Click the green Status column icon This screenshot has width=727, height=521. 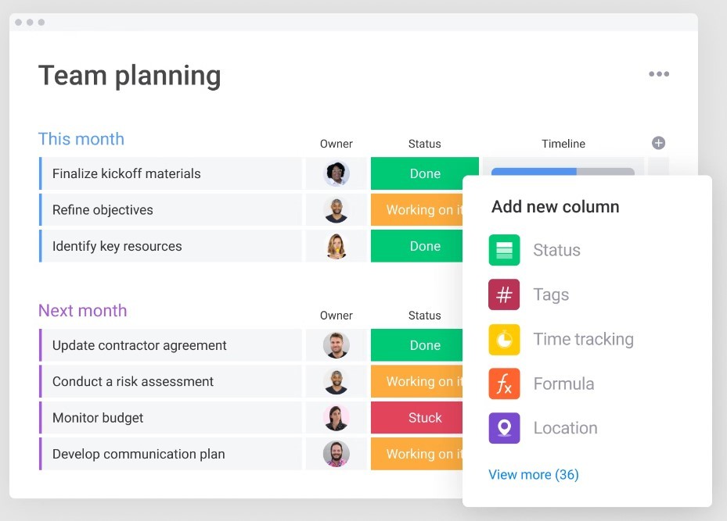click(504, 250)
